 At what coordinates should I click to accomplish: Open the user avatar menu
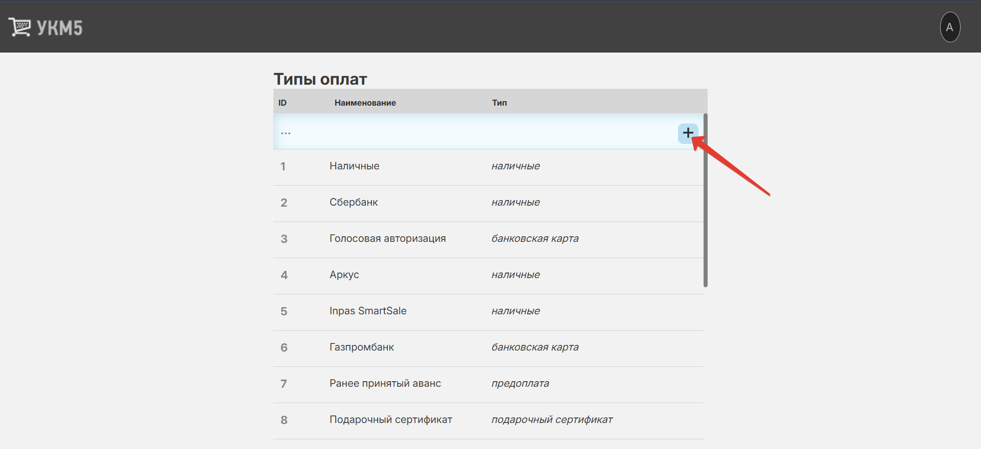[950, 28]
